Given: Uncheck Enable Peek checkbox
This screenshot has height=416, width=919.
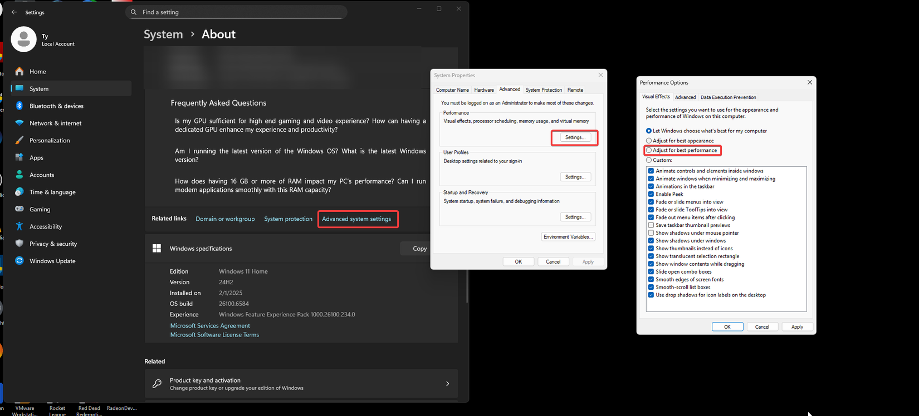Looking at the screenshot, I should pyautogui.click(x=651, y=194).
